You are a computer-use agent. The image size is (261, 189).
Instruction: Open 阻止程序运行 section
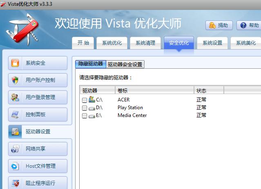tap(38, 183)
